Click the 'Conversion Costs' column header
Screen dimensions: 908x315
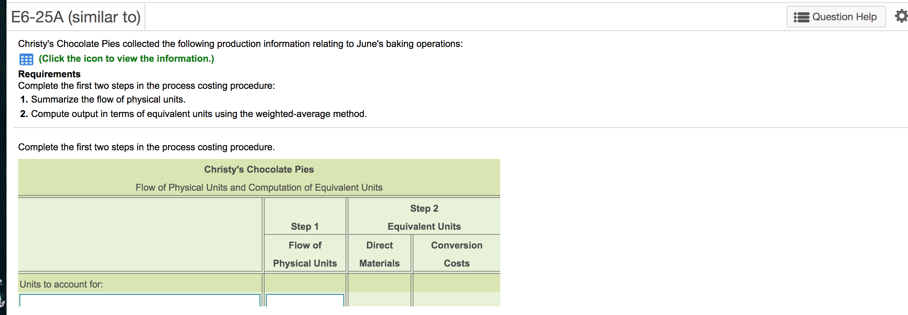pyautogui.click(x=457, y=254)
